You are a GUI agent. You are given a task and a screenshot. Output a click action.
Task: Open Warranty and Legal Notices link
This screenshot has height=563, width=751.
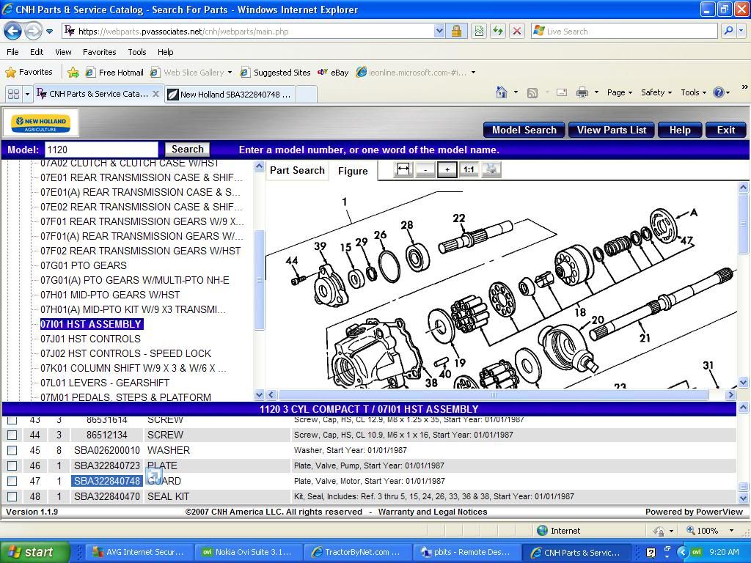click(x=433, y=512)
